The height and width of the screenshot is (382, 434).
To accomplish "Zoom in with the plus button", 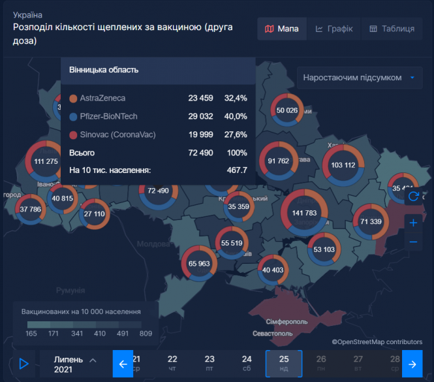I will (414, 223).
